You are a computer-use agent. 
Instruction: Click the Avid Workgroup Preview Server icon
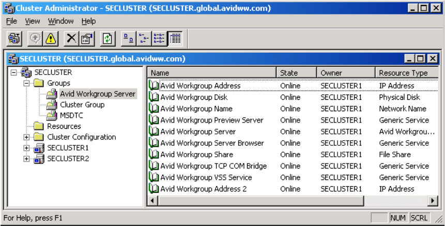pyautogui.click(x=154, y=120)
